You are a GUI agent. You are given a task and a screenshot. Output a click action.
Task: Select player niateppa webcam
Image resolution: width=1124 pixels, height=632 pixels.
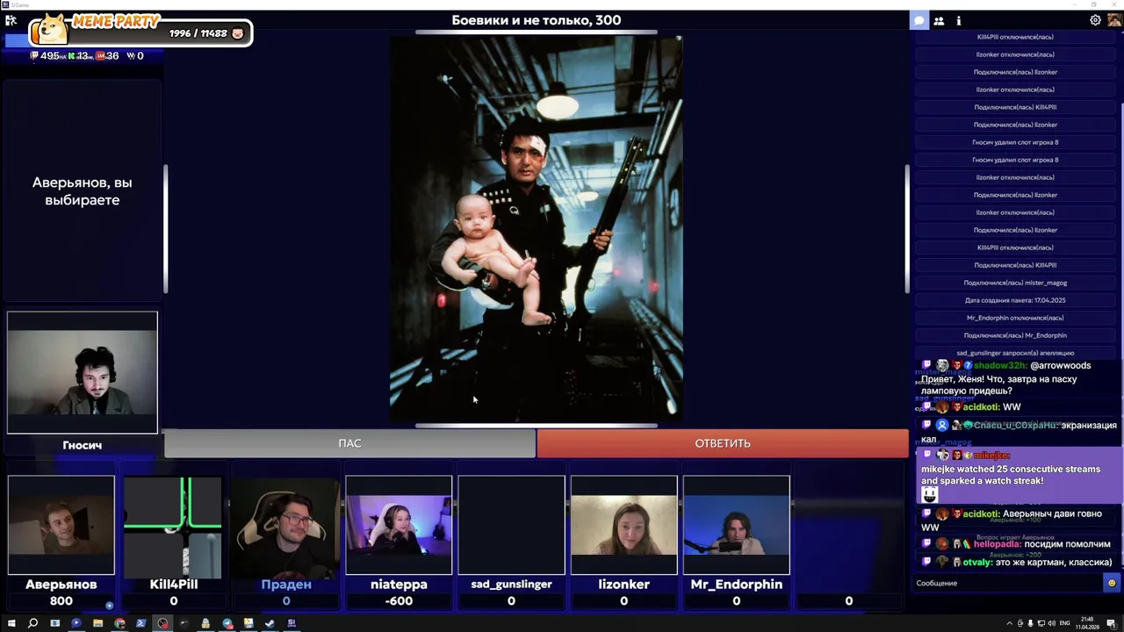399,525
